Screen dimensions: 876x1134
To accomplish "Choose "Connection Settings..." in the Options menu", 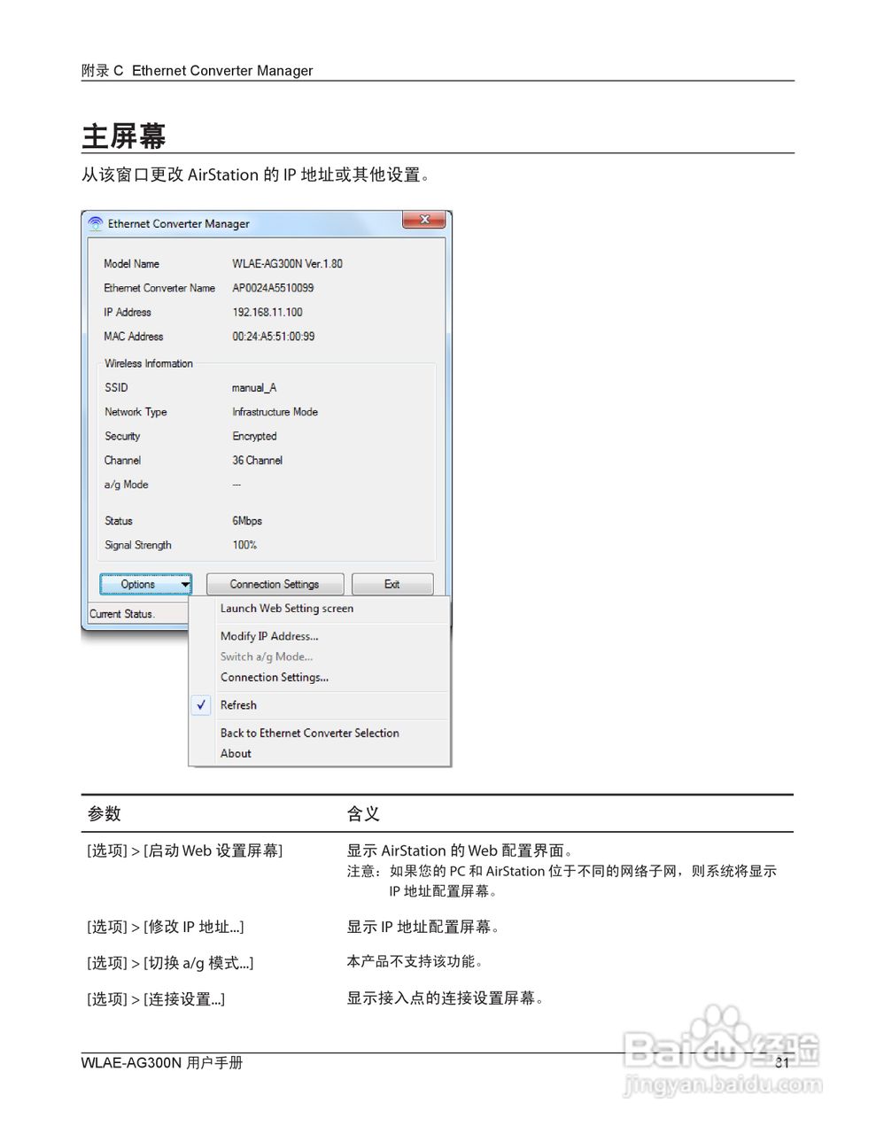I will click(x=276, y=677).
